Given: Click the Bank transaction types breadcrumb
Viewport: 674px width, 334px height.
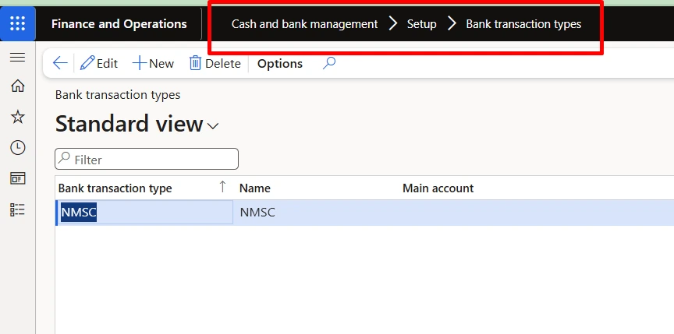Looking at the screenshot, I should click(523, 24).
